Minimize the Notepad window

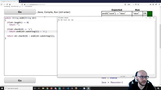[x=146, y=18]
